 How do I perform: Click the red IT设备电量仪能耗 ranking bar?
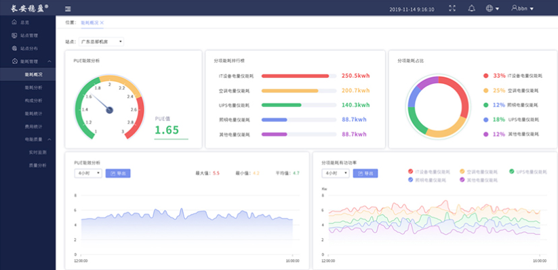click(x=295, y=76)
